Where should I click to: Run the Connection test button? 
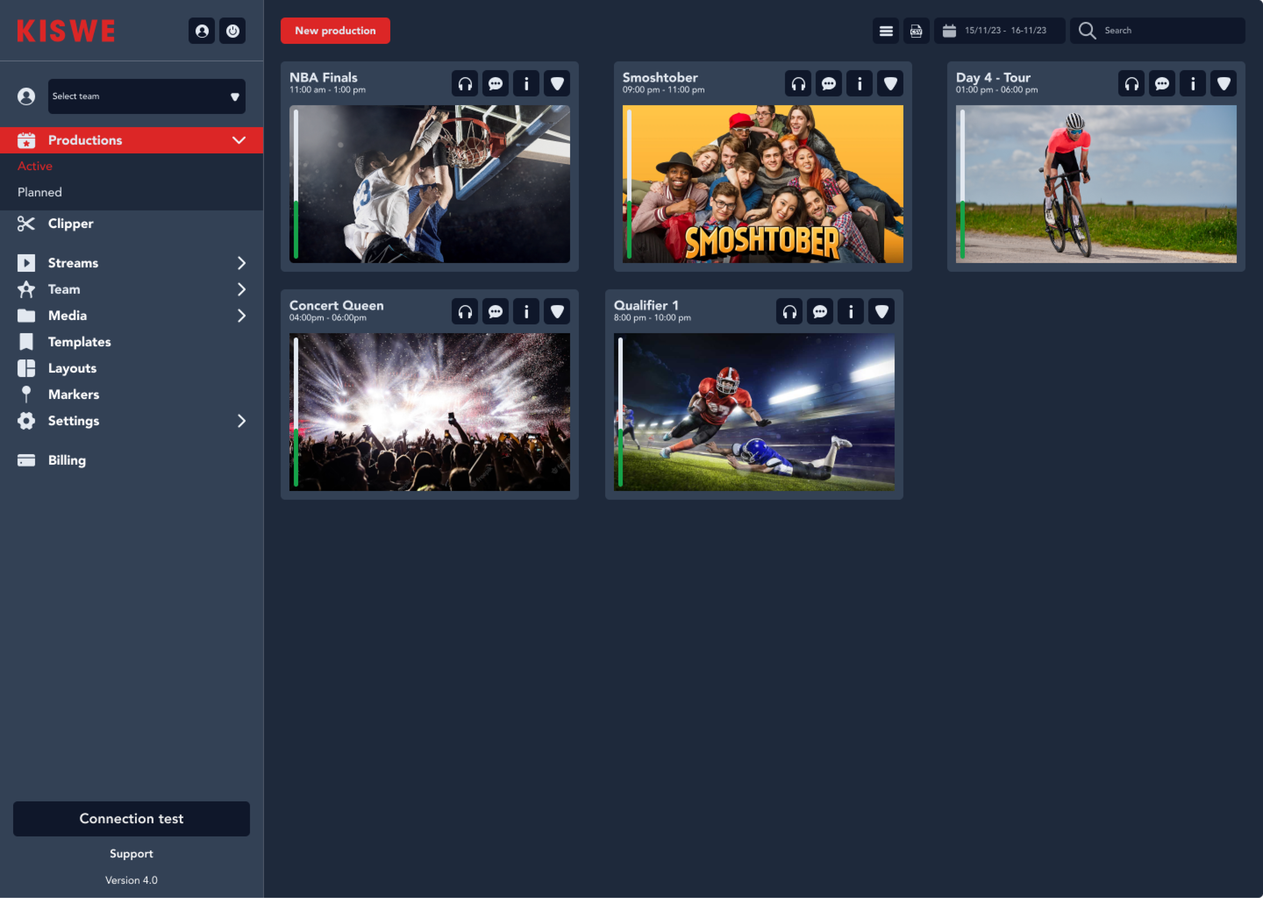[x=132, y=818]
